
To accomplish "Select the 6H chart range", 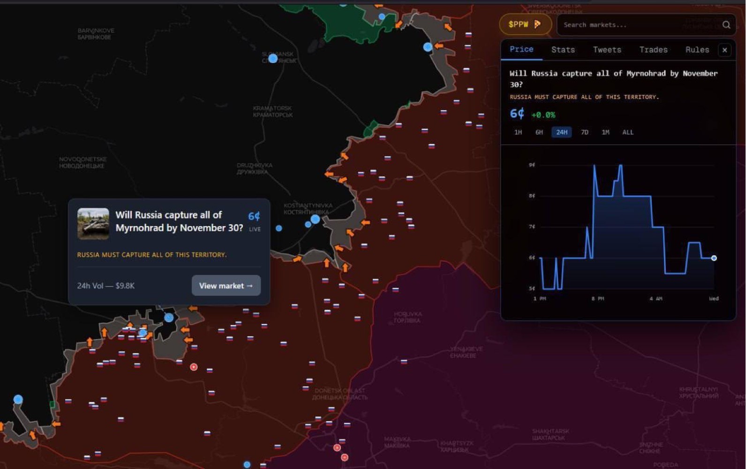I will 539,132.
